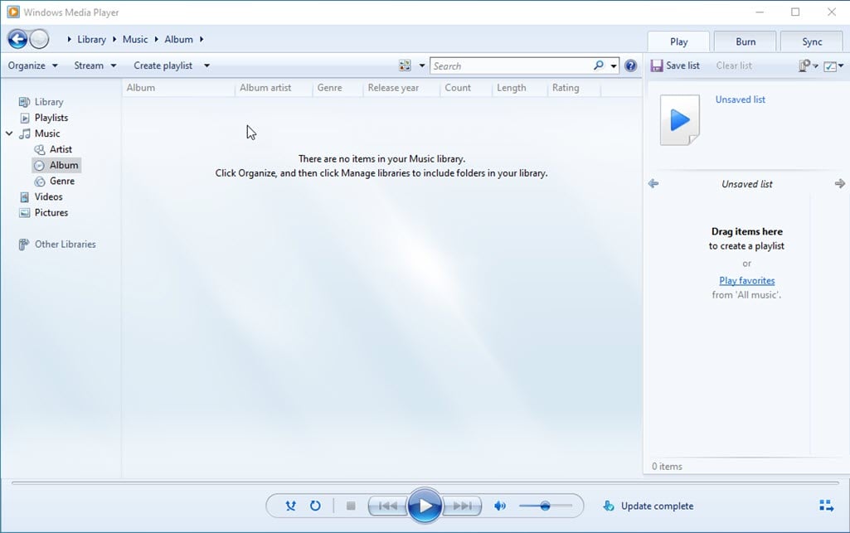Click Library in the breadcrumb
This screenshot has width=850, height=533.
(91, 40)
